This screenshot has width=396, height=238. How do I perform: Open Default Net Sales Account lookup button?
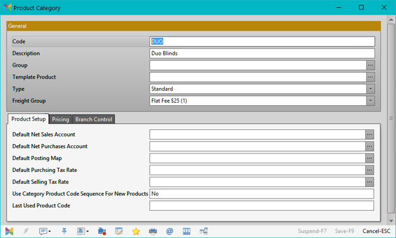pos(369,135)
